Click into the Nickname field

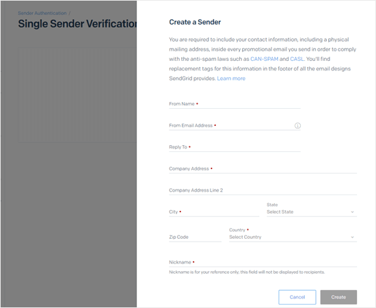pyautogui.click(x=263, y=262)
